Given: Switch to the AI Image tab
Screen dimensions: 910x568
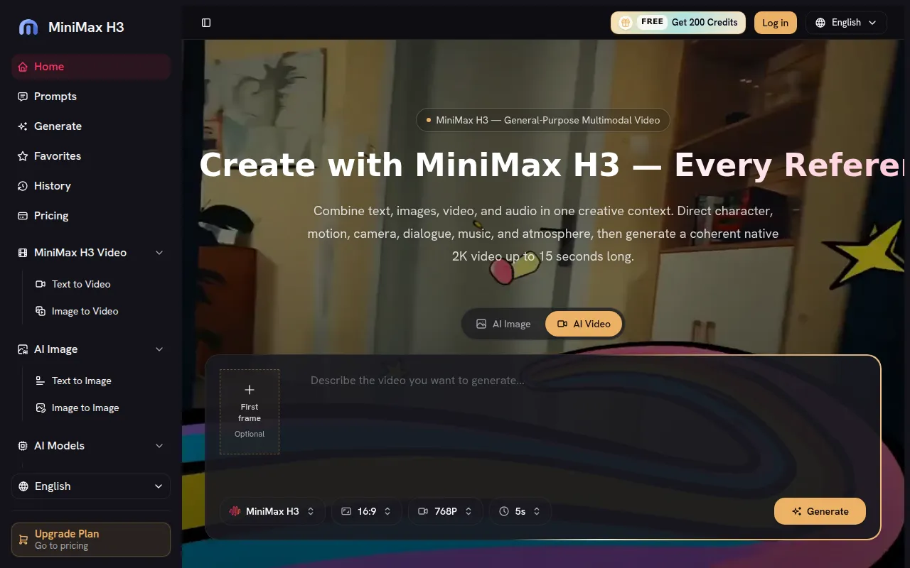Looking at the screenshot, I should point(504,324).
